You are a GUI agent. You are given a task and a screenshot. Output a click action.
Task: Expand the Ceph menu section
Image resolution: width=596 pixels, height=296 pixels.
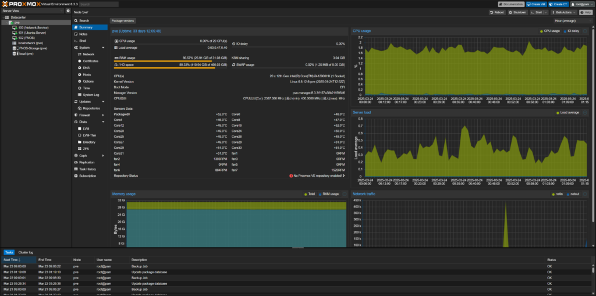click(x=103, y=156)
